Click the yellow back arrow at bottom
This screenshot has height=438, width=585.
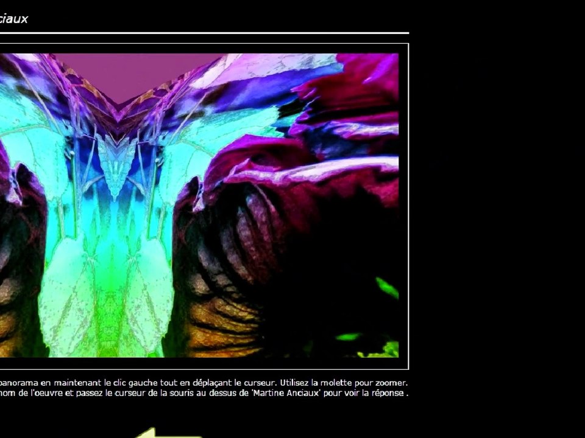tap(168, 433)
